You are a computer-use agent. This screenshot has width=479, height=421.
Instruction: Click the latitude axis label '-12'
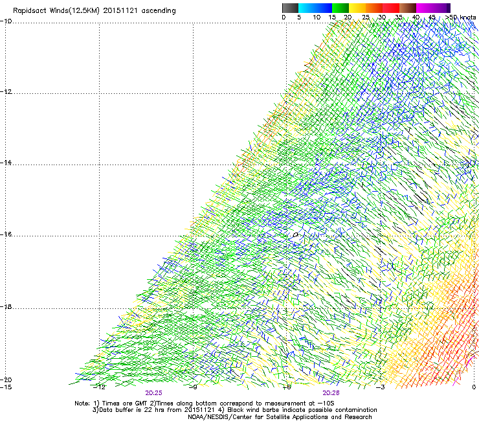pyautogui.click(x=6, y=92)
